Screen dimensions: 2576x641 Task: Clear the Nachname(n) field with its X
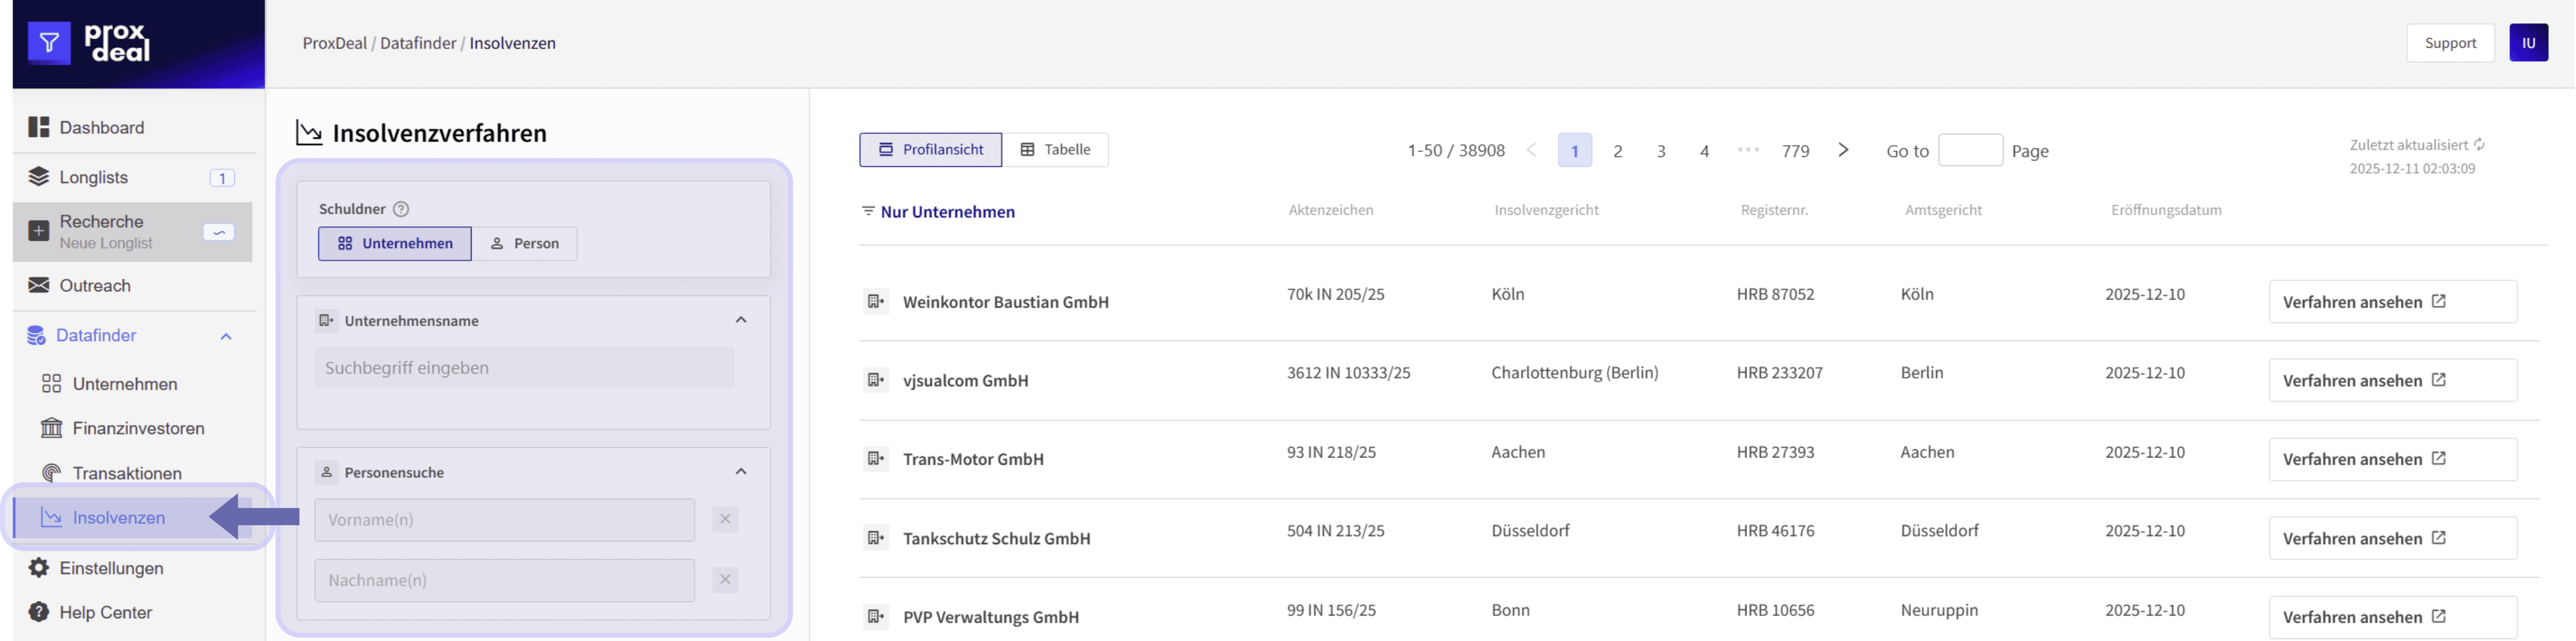[x=725, y=580]
